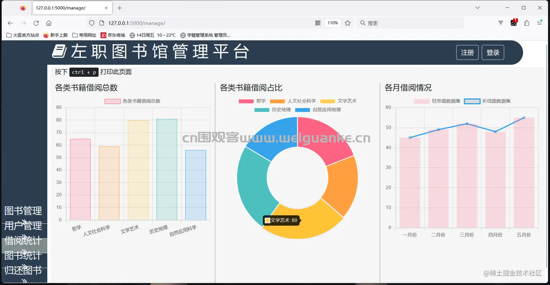Open the extension with red badge 1

pos(514,23)
